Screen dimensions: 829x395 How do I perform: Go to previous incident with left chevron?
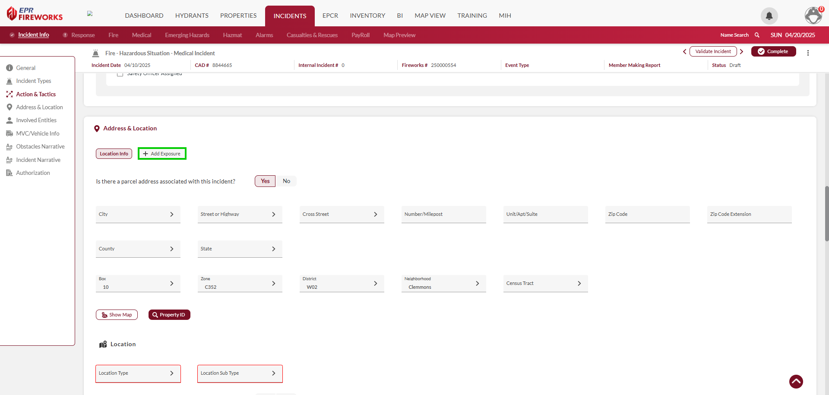click(684, 51)
